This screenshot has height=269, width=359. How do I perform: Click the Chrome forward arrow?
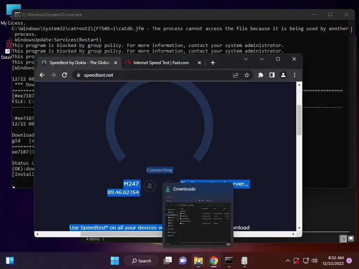(x=53, y=75)
